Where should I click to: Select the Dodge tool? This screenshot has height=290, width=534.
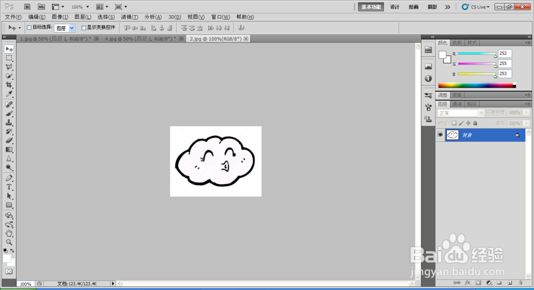(x=9, y=167)
